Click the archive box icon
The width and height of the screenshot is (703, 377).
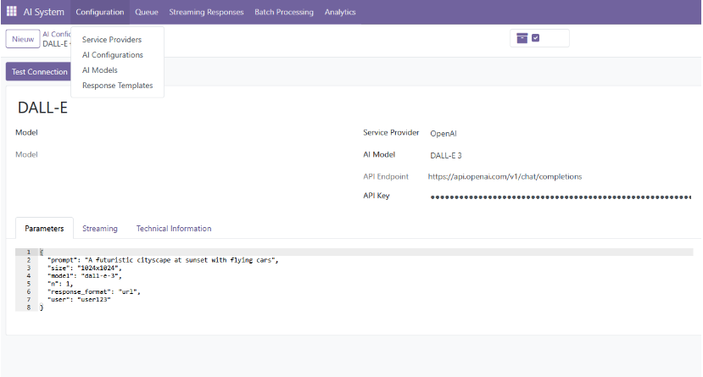click(522, 38)
